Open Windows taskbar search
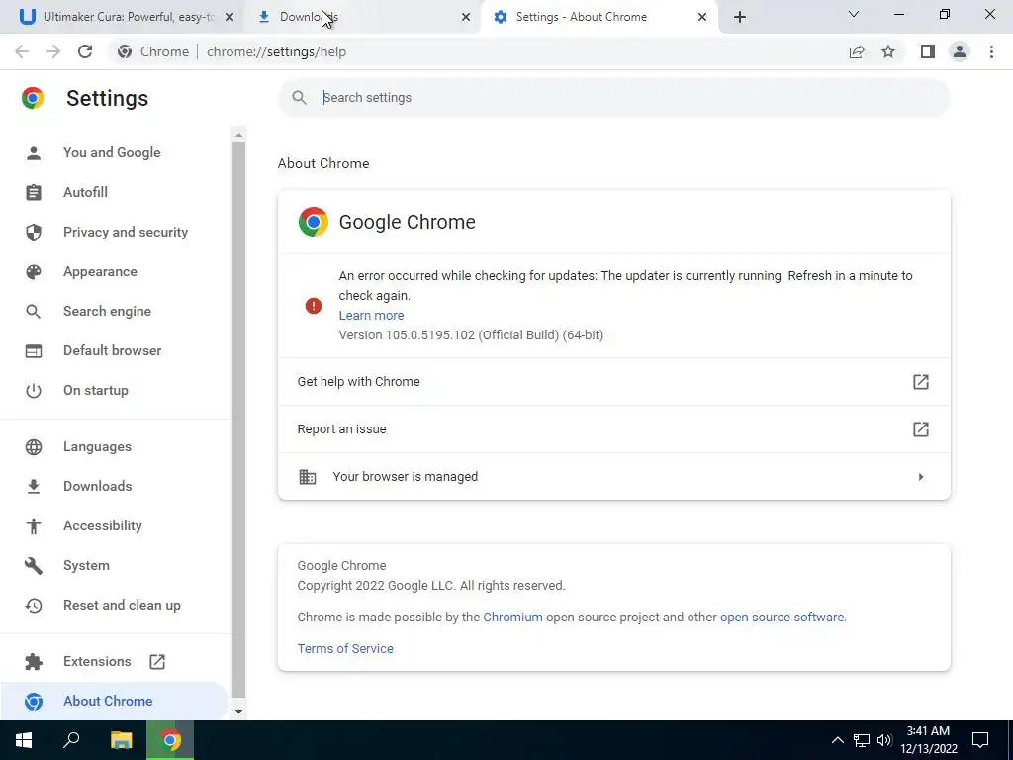1013x760 pixels. pyautogui.click(x=71, y=740)
